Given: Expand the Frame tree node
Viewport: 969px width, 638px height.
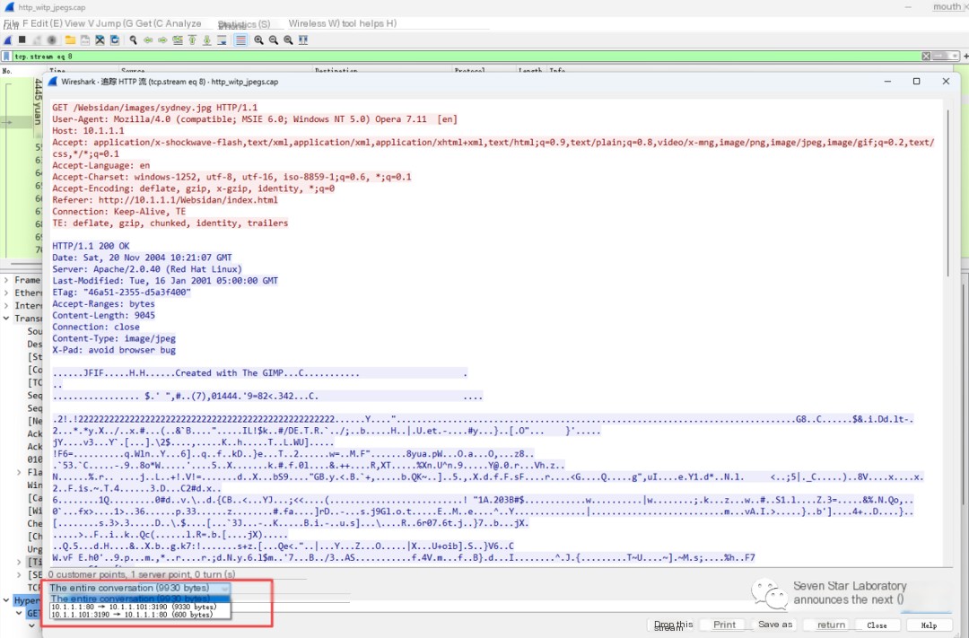Looking at the screenshot, I should (6, 280).
